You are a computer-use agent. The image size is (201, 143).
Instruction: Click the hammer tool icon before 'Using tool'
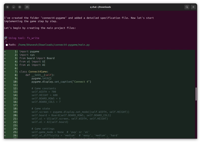coord(6,38)
